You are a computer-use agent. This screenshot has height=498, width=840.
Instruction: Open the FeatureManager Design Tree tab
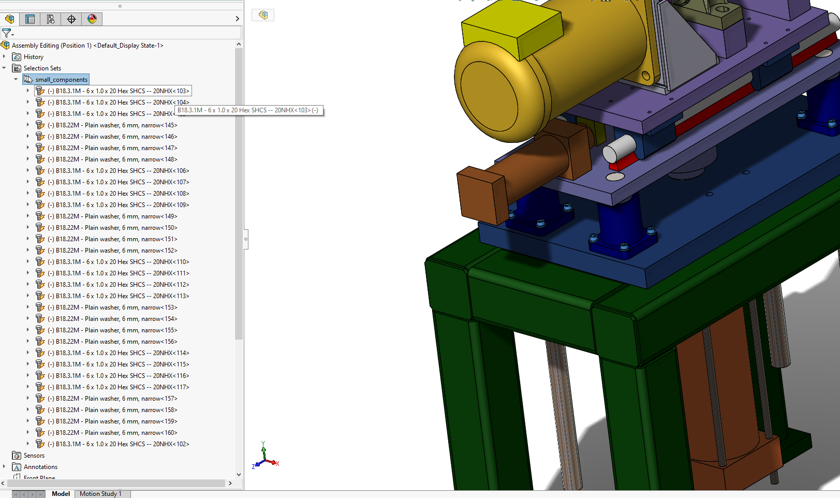pyautogui.click(x=9, y=19)
